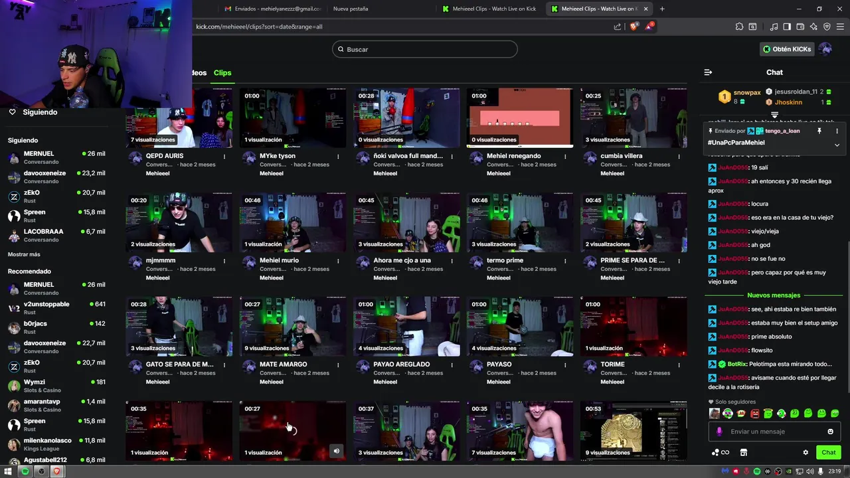Click the Brave VPN shield icon
The image size is (850, 478).
[827, 27]
